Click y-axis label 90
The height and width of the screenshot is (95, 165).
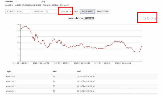(x=19, y=43)
